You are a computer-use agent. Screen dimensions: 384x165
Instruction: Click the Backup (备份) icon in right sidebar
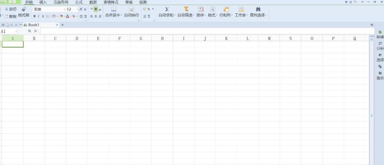click(380, 73)
